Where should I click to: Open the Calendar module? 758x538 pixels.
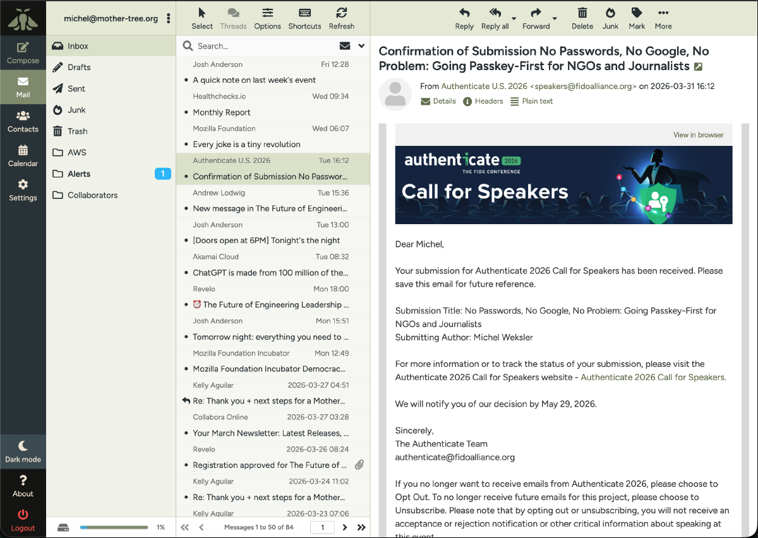tap(23, 155)
